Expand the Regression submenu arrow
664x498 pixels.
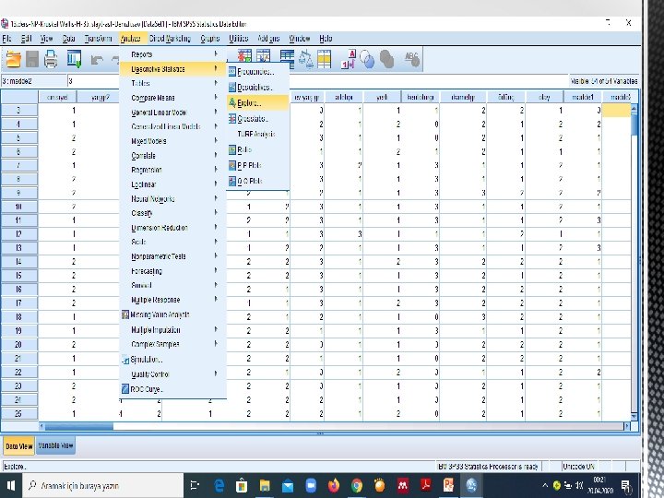[x=216, y=170]
